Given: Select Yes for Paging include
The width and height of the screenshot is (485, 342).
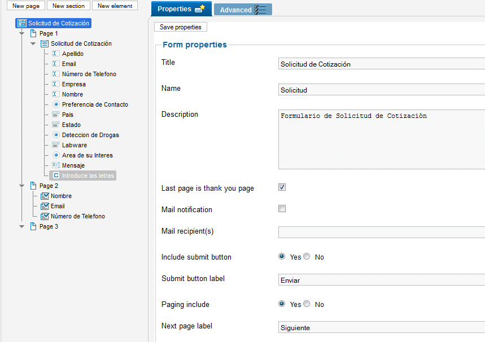Looking at the screenshot, I should click(x=282, y=304).
